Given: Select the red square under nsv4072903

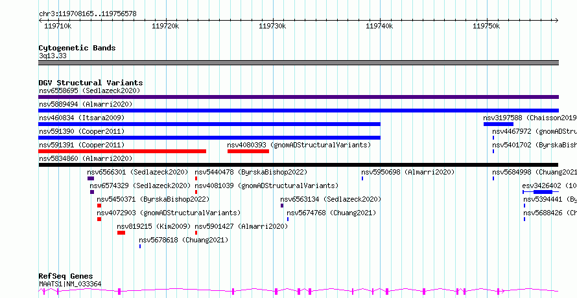Looking at the screenshot, I should click(99, 219).
